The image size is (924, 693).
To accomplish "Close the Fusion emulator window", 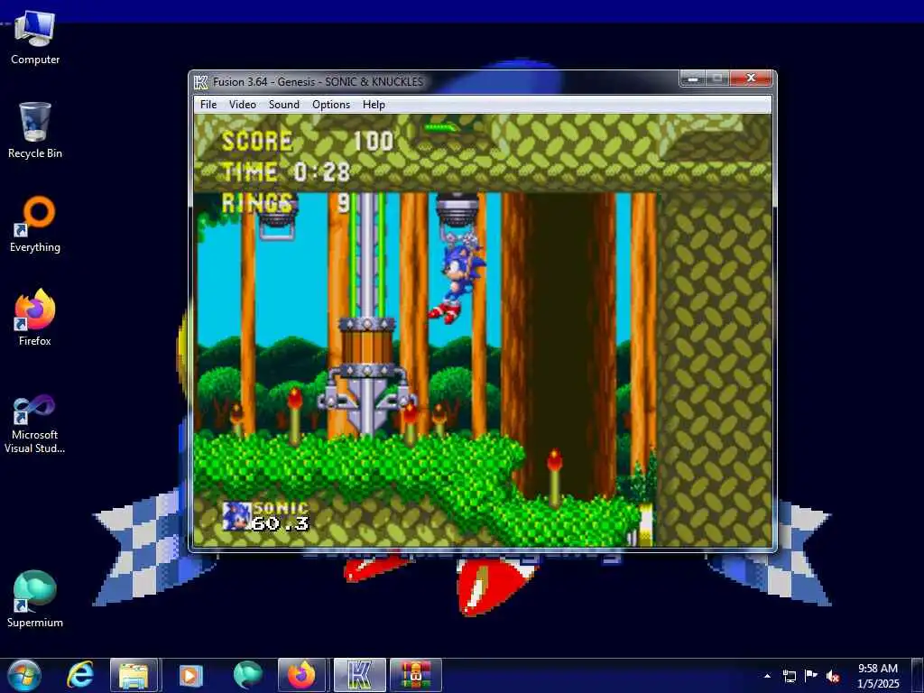I will [x=751, y=79].
